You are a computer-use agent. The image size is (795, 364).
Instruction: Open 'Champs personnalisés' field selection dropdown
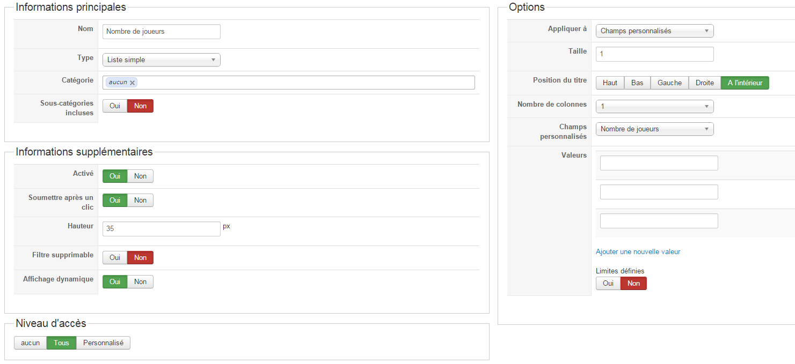pos(654,129)
